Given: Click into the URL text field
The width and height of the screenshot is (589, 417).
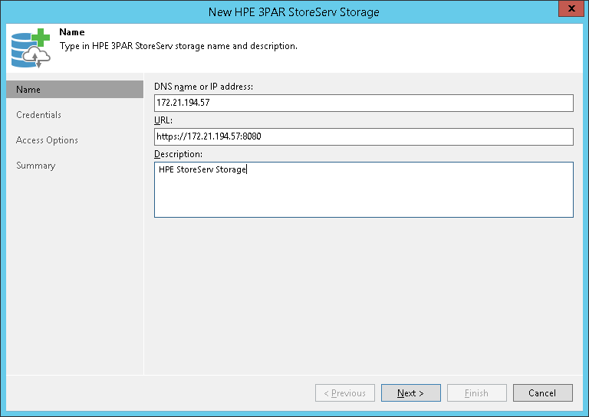Looking at the screenshot, I should tap(364, 136).
